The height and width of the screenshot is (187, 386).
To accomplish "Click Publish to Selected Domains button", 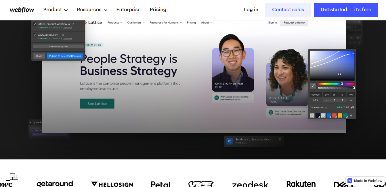I will tap(65, 56).
